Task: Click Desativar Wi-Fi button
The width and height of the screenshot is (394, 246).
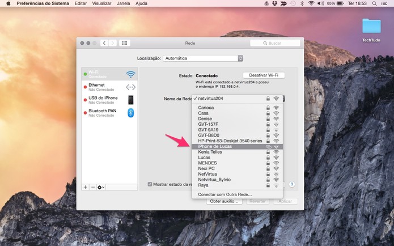Action: click(264, 75)
